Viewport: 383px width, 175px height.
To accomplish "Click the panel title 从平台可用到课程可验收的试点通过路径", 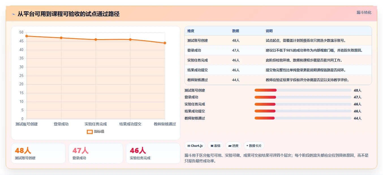I will 68,14.
